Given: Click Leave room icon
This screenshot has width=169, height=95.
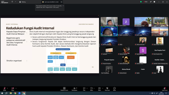Looking at the screenshot, I should [165, 88].
